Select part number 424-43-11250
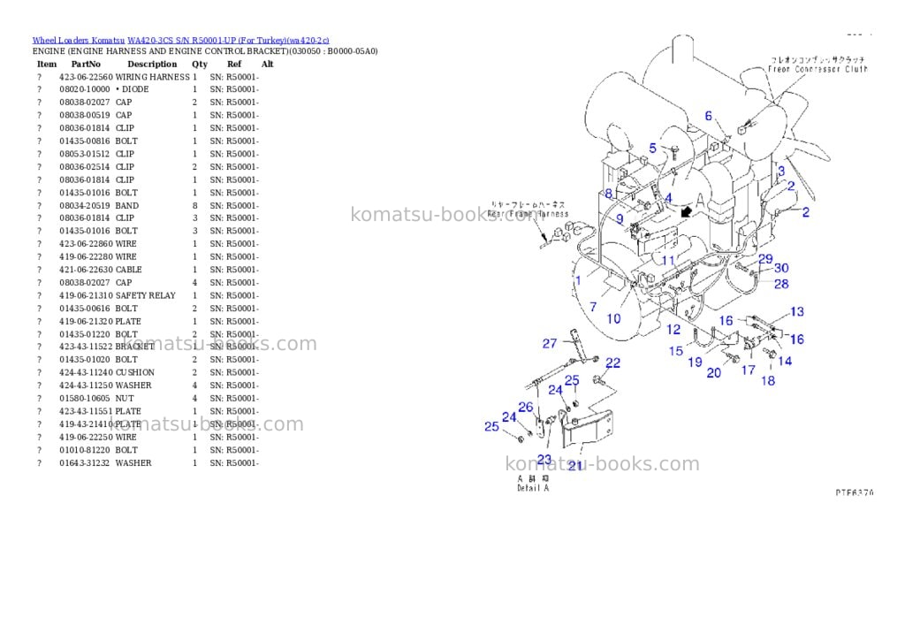Image resolution: width=905 pixels, height=641 pixels. 86,385
